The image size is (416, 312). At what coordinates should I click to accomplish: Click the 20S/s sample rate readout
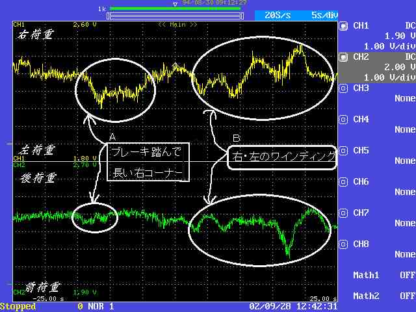278,15
